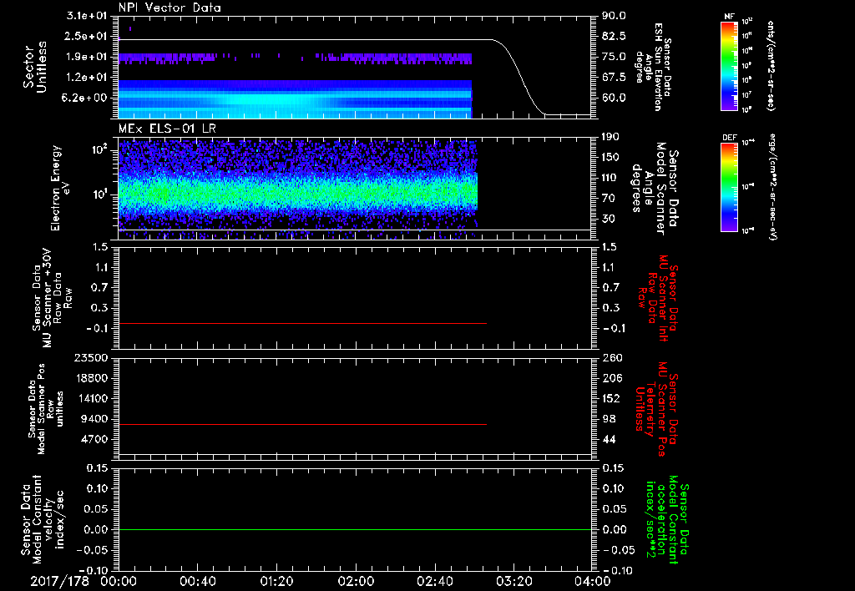Click the "1.2e+01" sector tick label
Viewport: 855px width, 591px height.
click(87, 78)
